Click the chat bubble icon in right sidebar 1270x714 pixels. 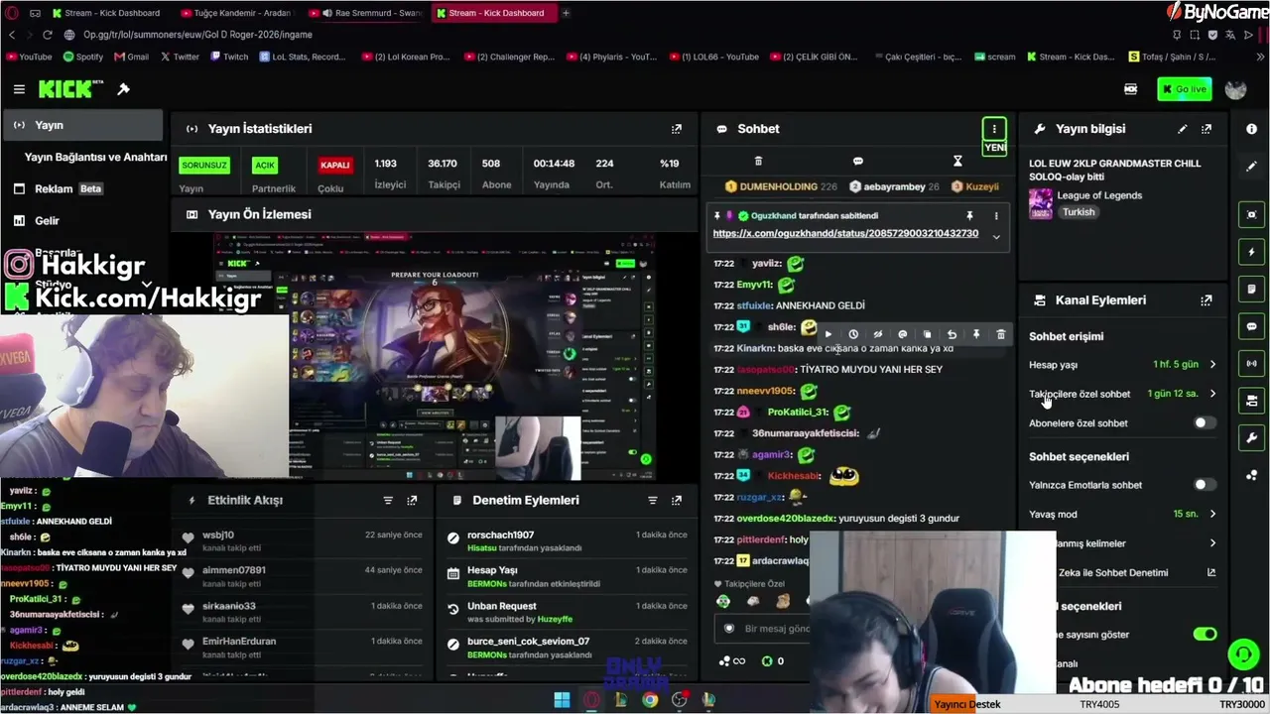1251,326
